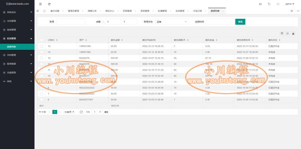Screen dimensions: 301x149
Task: Focus the minimum 余额 amount field
Action: coord(113,22)
